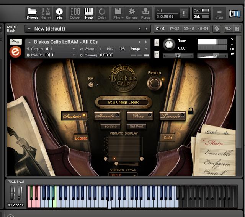Enable the Staccato articulation
The image size is (245, 217).
click(107, 116)
